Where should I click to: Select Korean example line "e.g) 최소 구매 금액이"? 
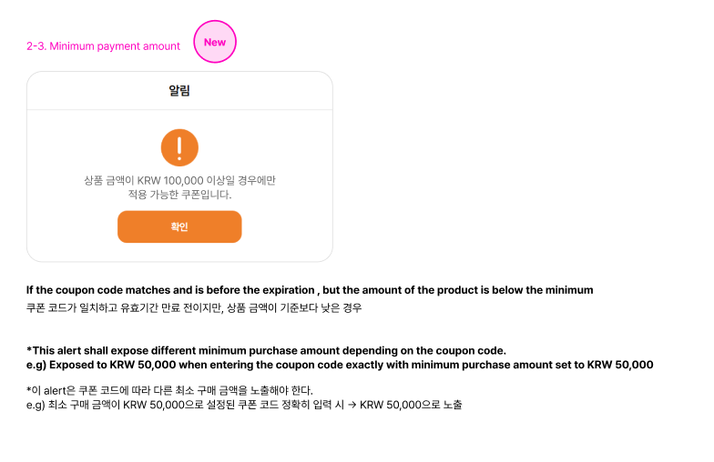click(244, 405)
